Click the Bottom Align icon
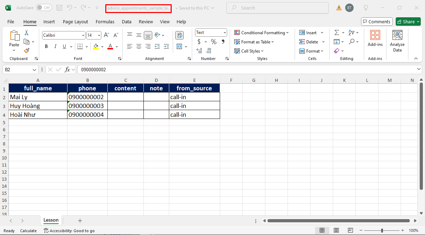This screenshot has height=235, width=425. [148, 35]
